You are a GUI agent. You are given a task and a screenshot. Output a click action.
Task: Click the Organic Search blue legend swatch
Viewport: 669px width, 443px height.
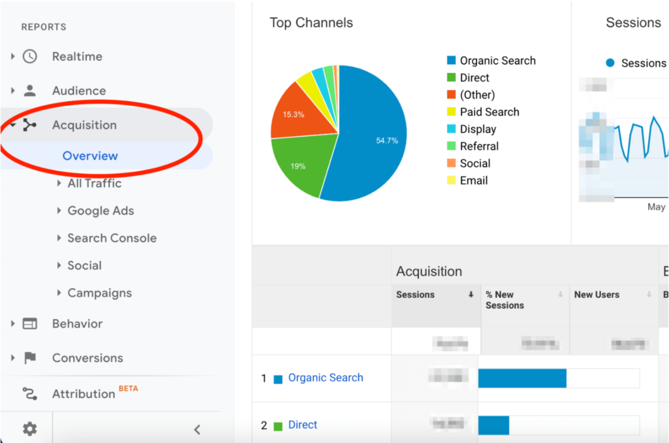pyautogui.click(x=451, y=61)
